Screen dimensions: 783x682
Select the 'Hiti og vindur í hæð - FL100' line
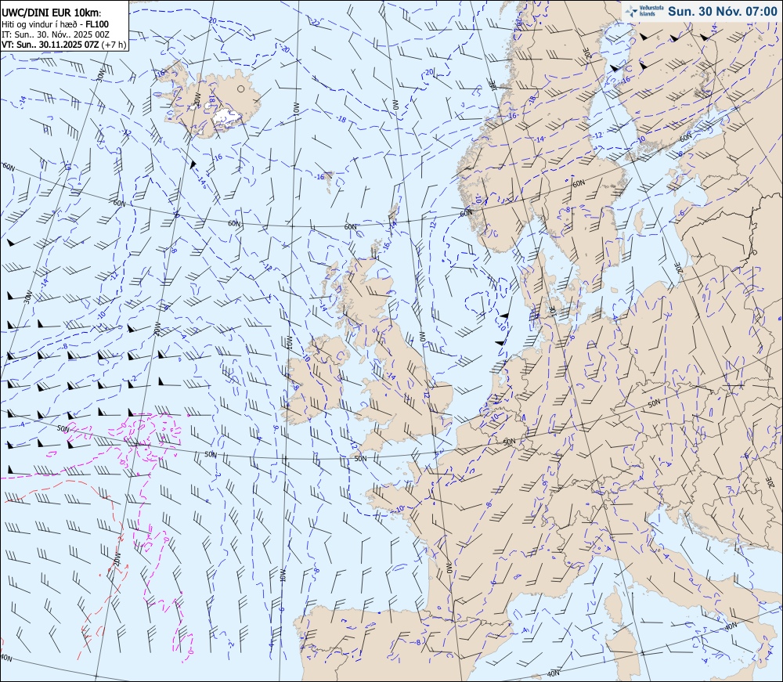(x=56, y=24)
